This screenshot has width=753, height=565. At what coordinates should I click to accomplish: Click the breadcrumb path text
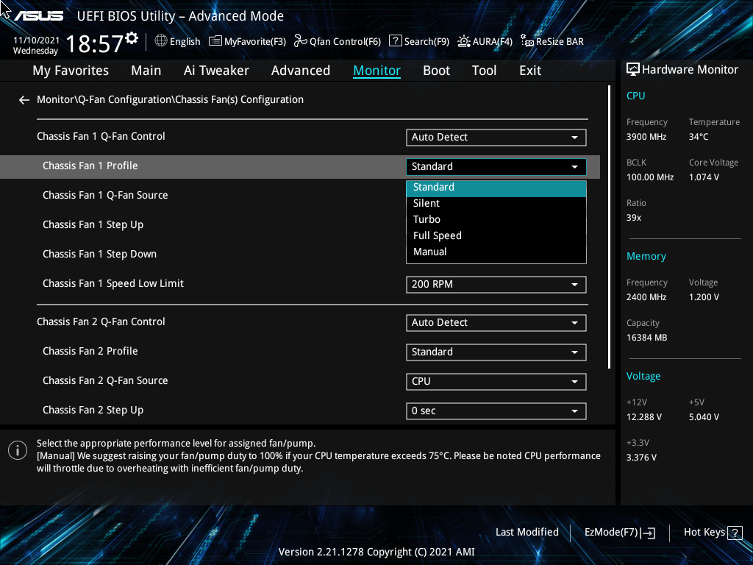[170, 100]
